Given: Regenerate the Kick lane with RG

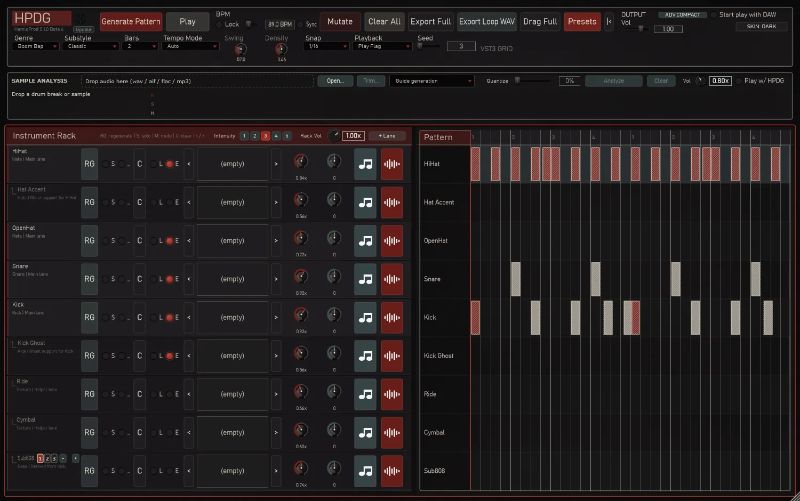Looking at the screenshot, I should pyautogui.click(x=90, y=318).
